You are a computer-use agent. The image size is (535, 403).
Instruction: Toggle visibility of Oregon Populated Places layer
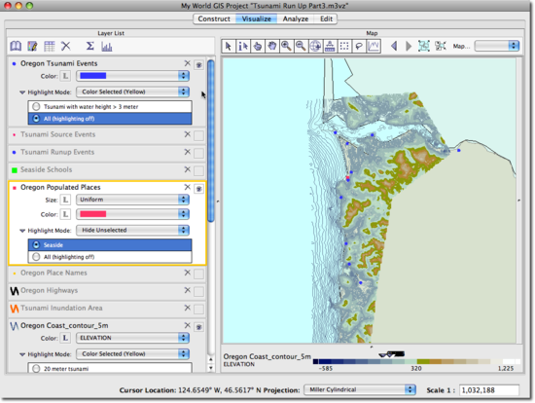click(198, 189)
